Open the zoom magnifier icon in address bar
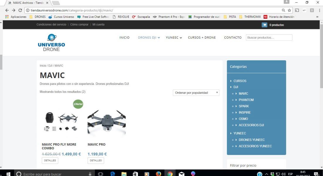 pos(283,10)
